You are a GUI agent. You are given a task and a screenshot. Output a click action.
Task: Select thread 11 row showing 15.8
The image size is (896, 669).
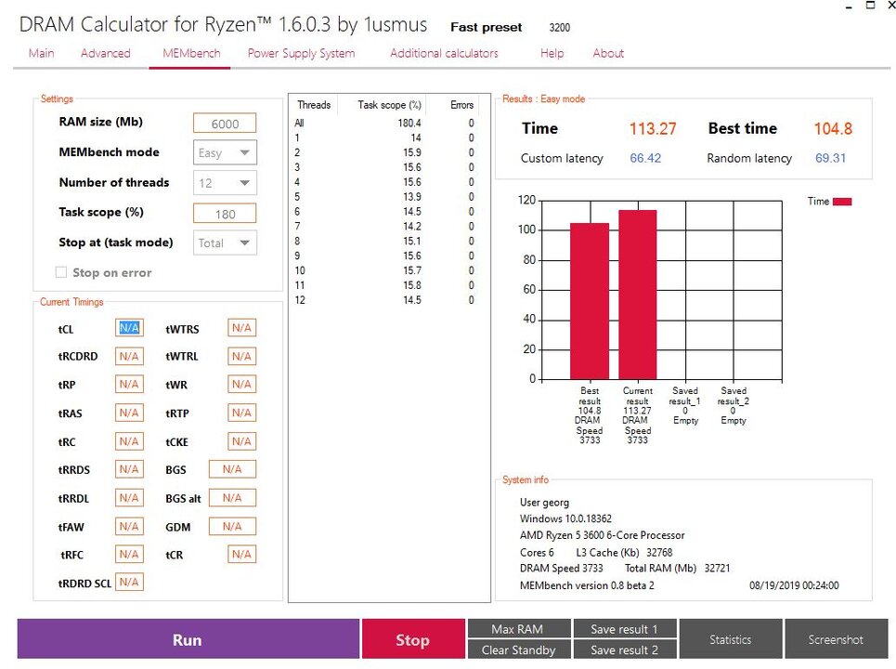pyautogui.click(x=384, y=285)
